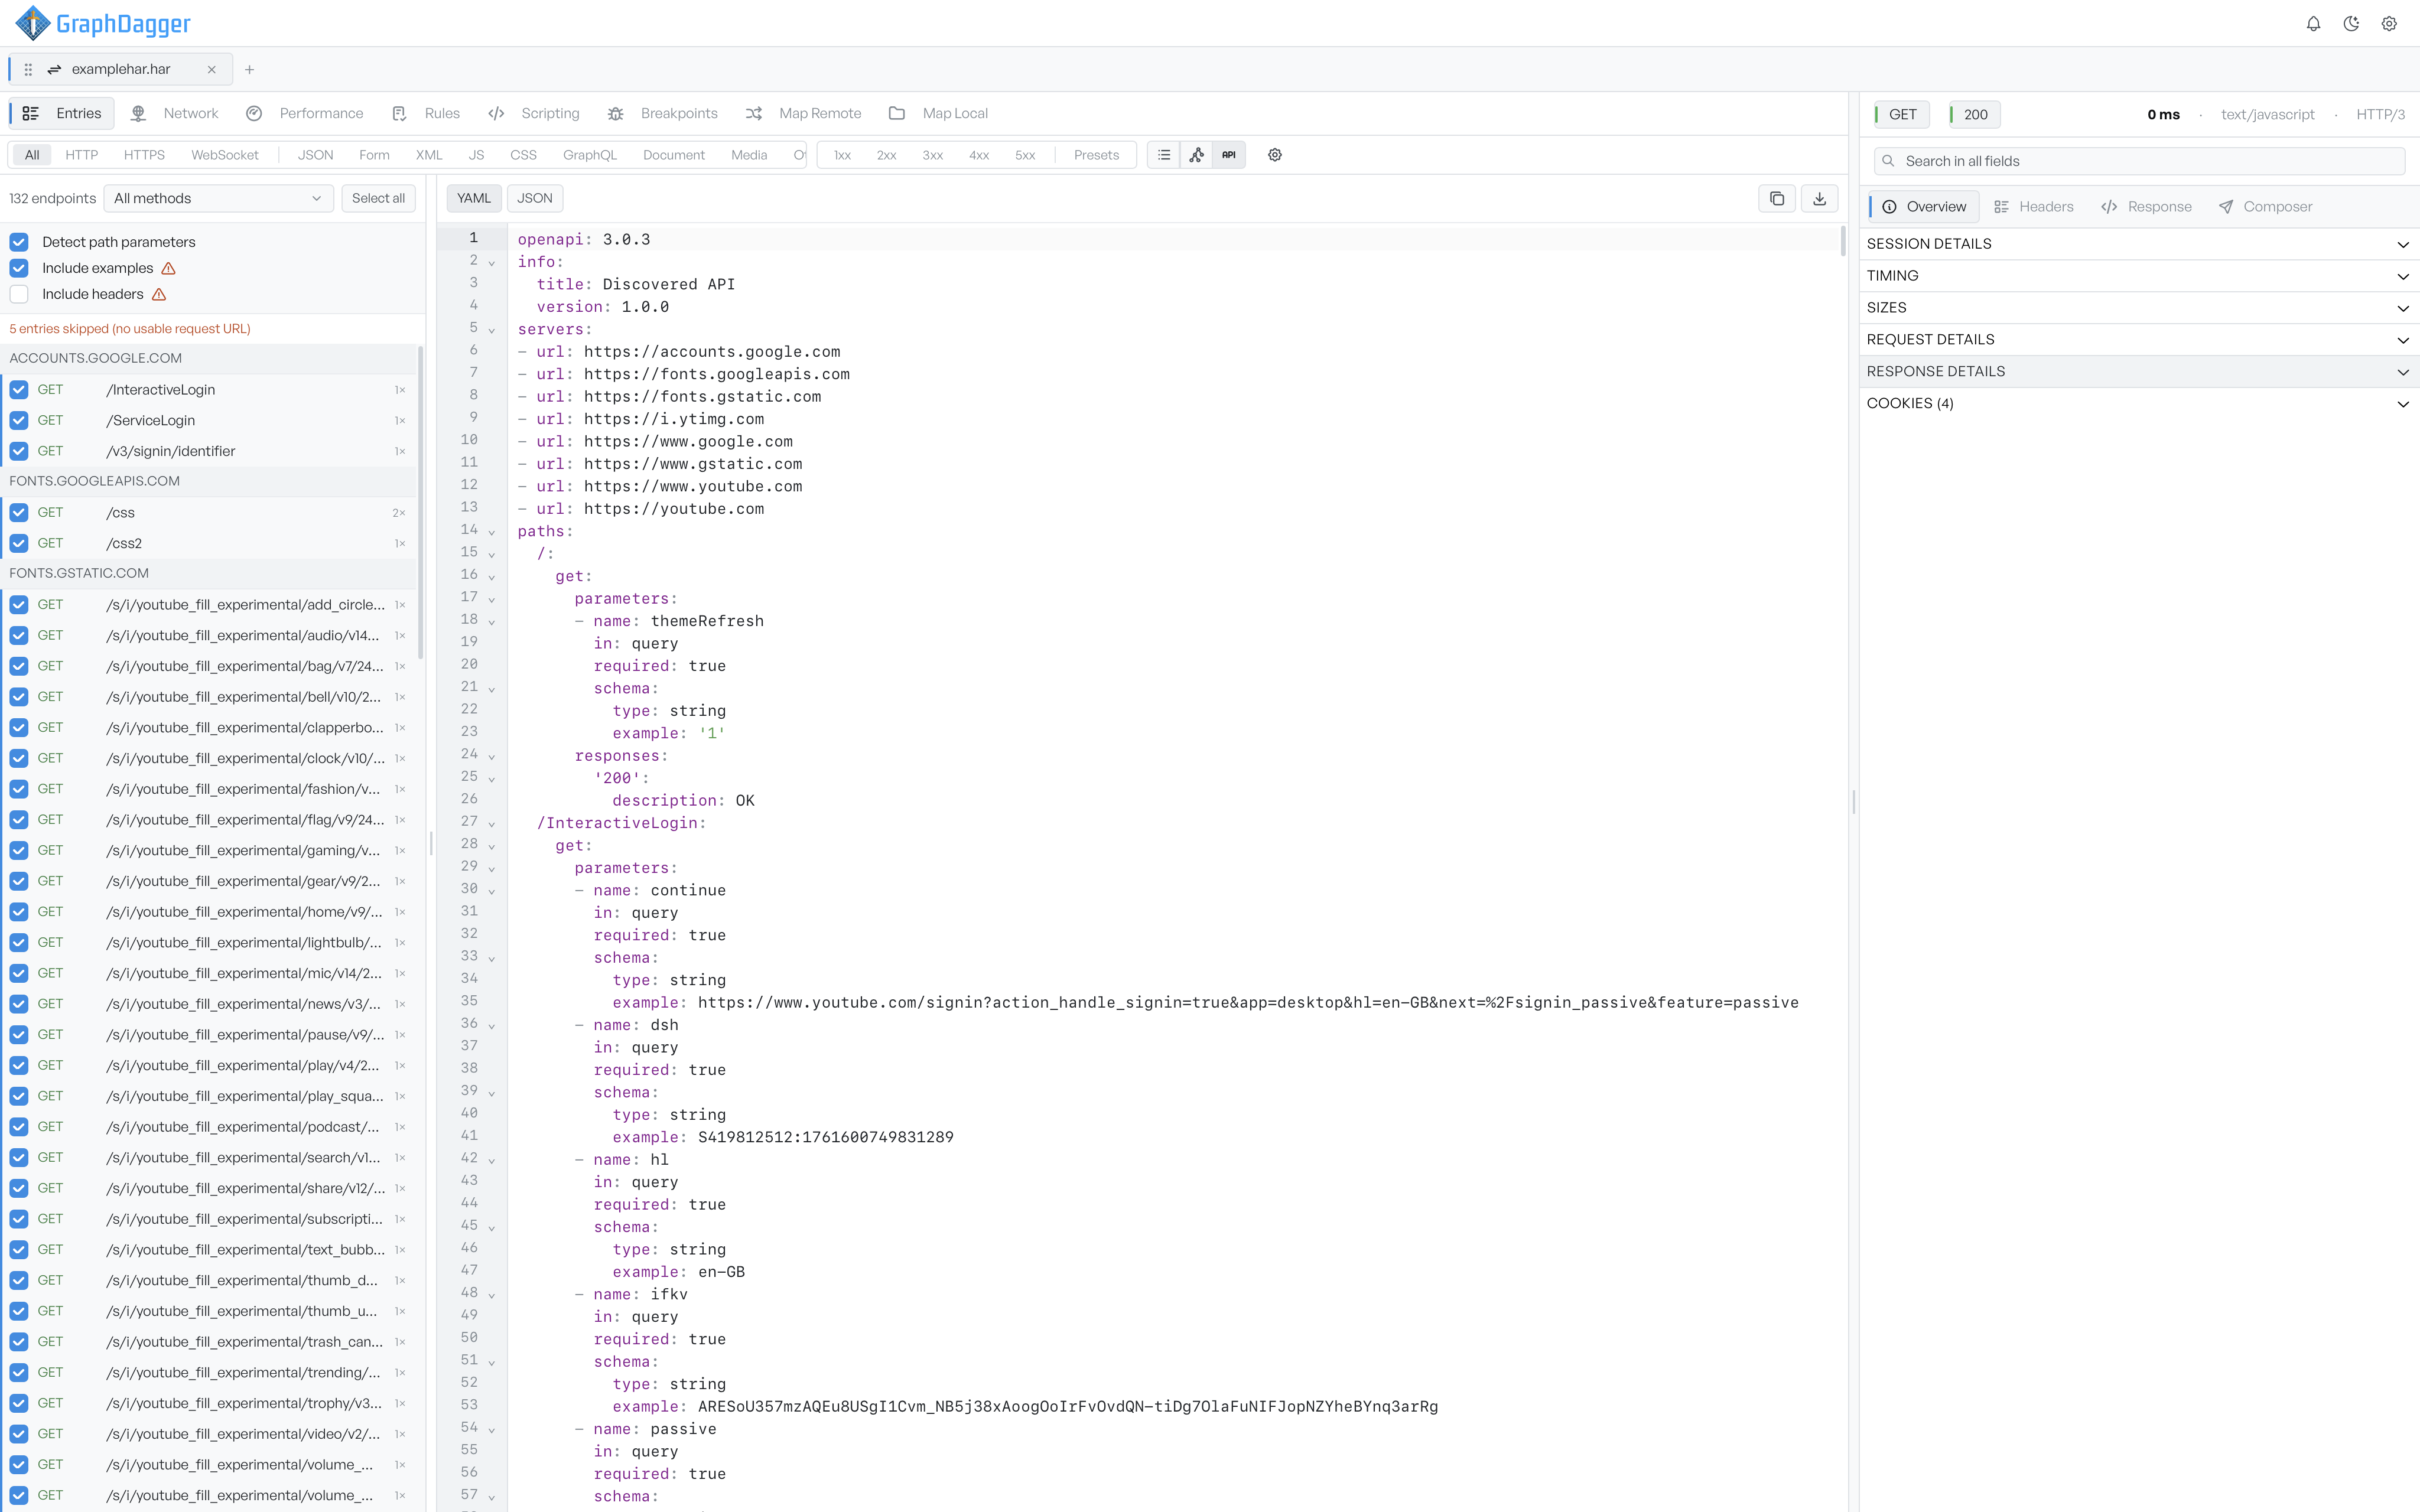Open the Scripting tab
This screenshot has height=1512, width=2420.
(534, 113)
